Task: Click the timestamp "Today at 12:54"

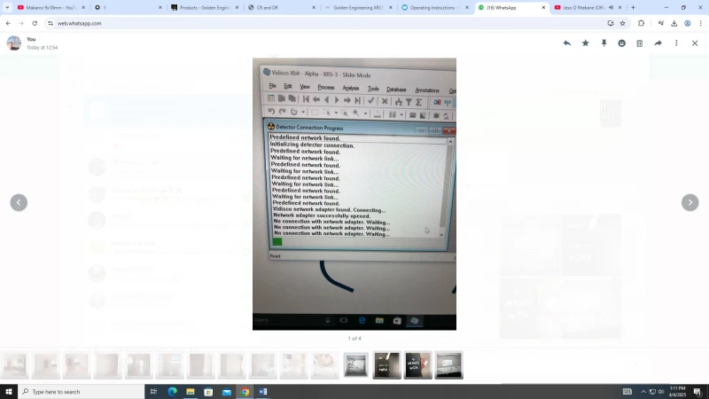Action: pos(42,48)
